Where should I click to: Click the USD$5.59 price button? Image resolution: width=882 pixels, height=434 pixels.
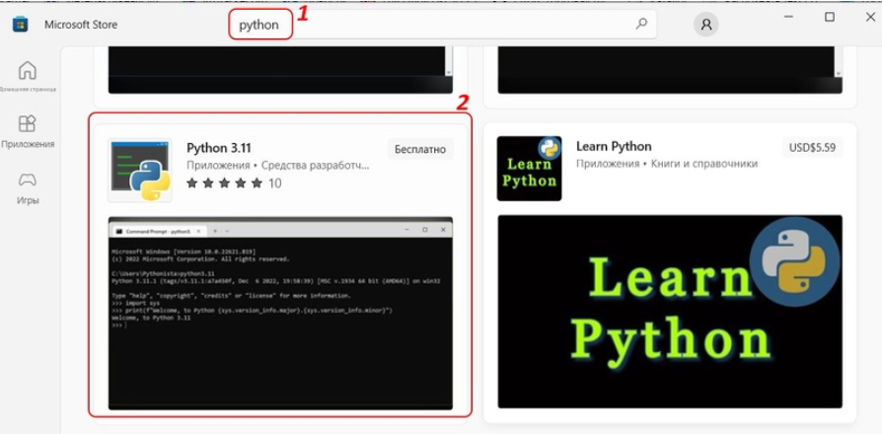coord(812,148)
